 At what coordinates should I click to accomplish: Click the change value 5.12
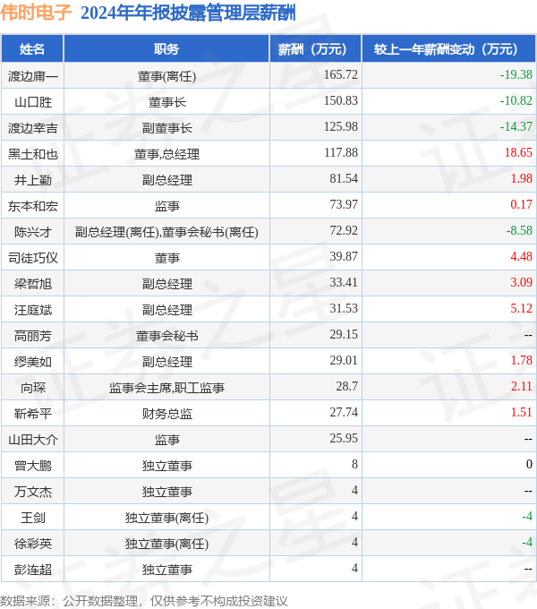point(522,308)
